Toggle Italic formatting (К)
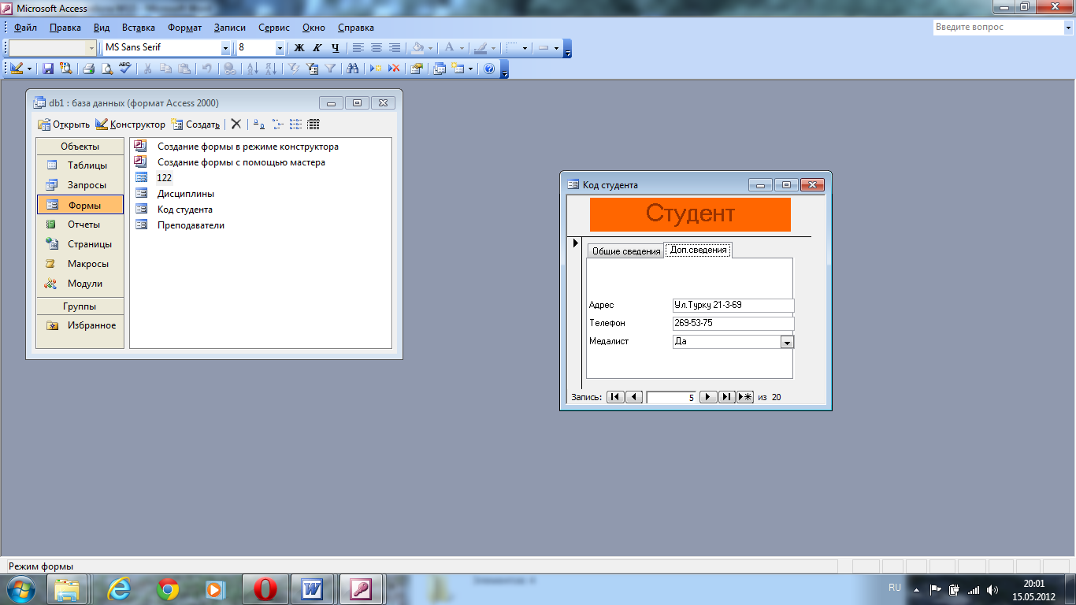 317,48
